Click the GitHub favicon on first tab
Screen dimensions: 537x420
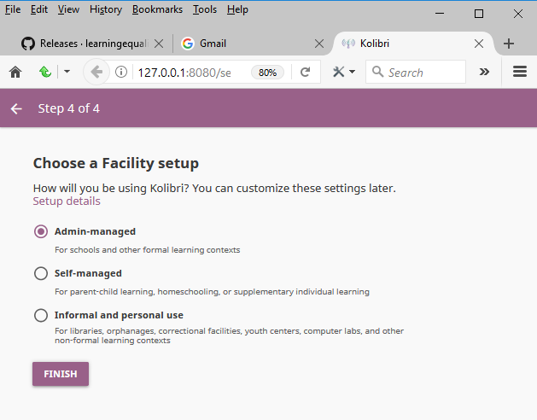click(28, 44)
